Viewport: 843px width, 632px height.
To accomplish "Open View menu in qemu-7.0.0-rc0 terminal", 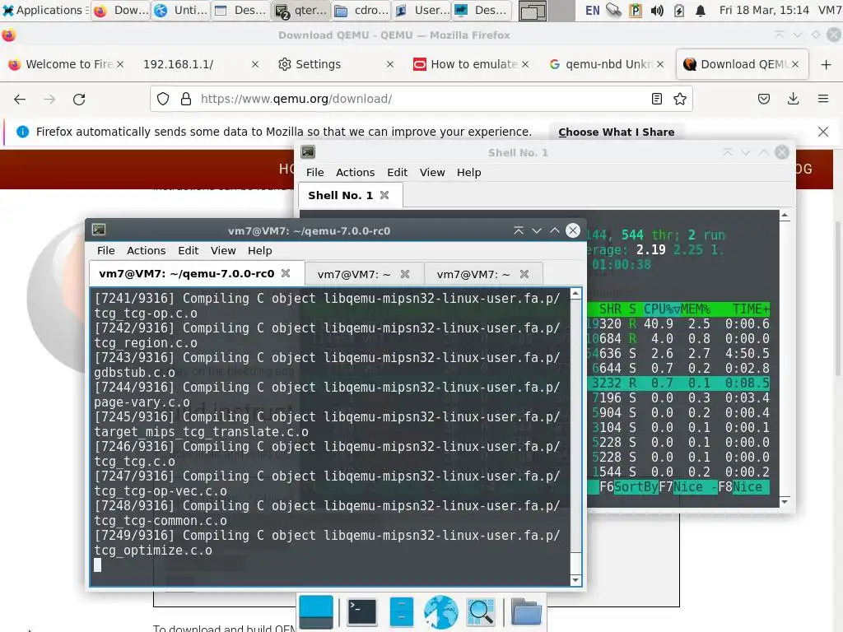I will (223, 251).
